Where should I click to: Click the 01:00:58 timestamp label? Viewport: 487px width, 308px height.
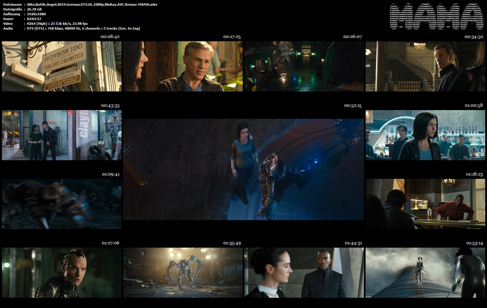tap(474, 106)
